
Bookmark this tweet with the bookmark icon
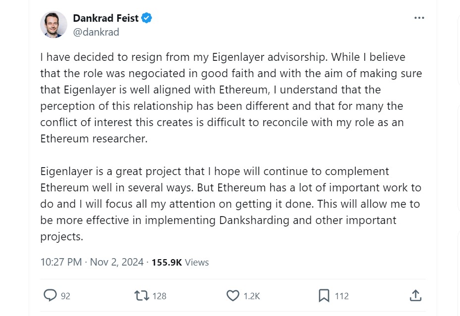click(x=324, y=296)
